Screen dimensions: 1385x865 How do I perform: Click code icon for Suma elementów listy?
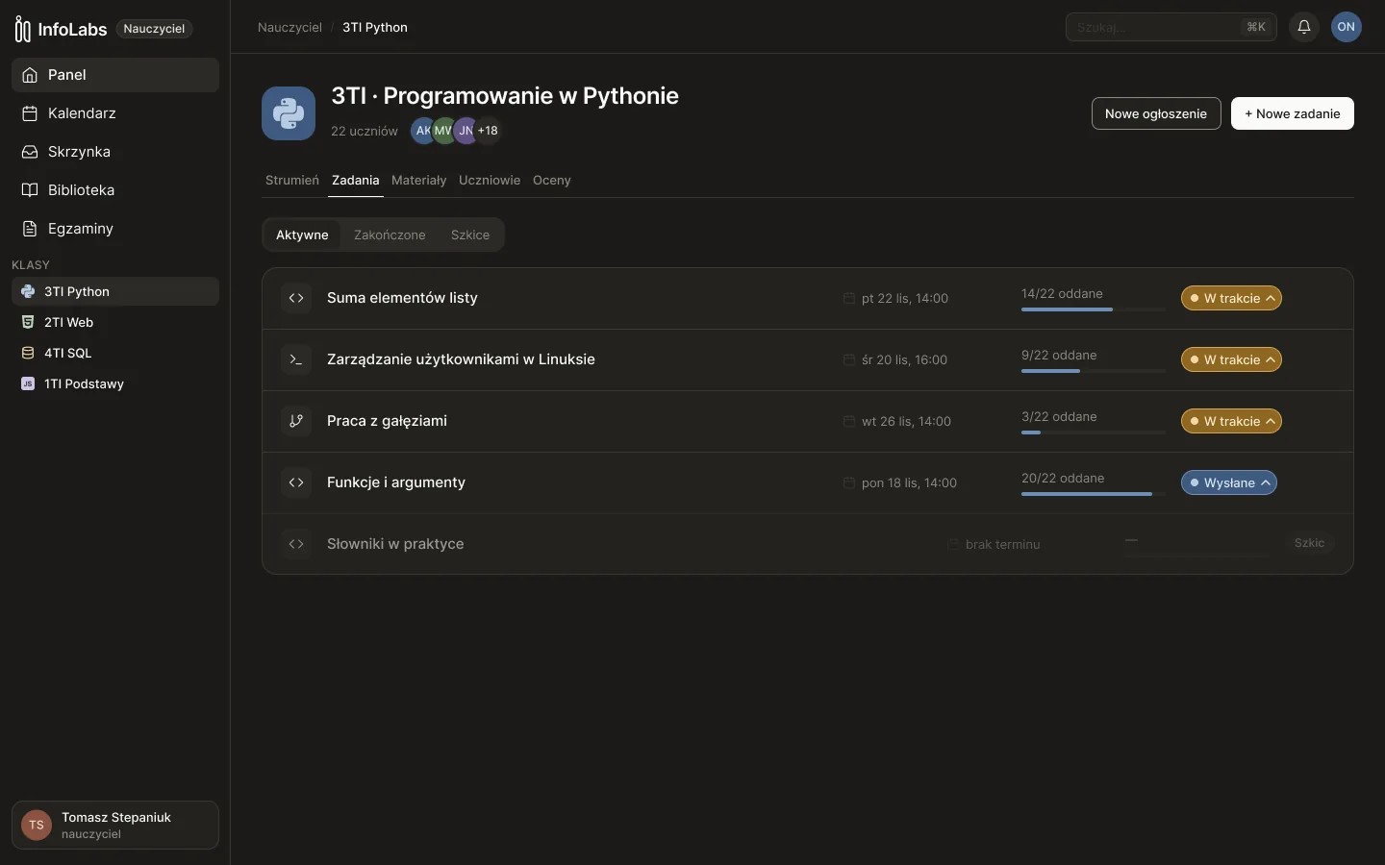[296, 298]
